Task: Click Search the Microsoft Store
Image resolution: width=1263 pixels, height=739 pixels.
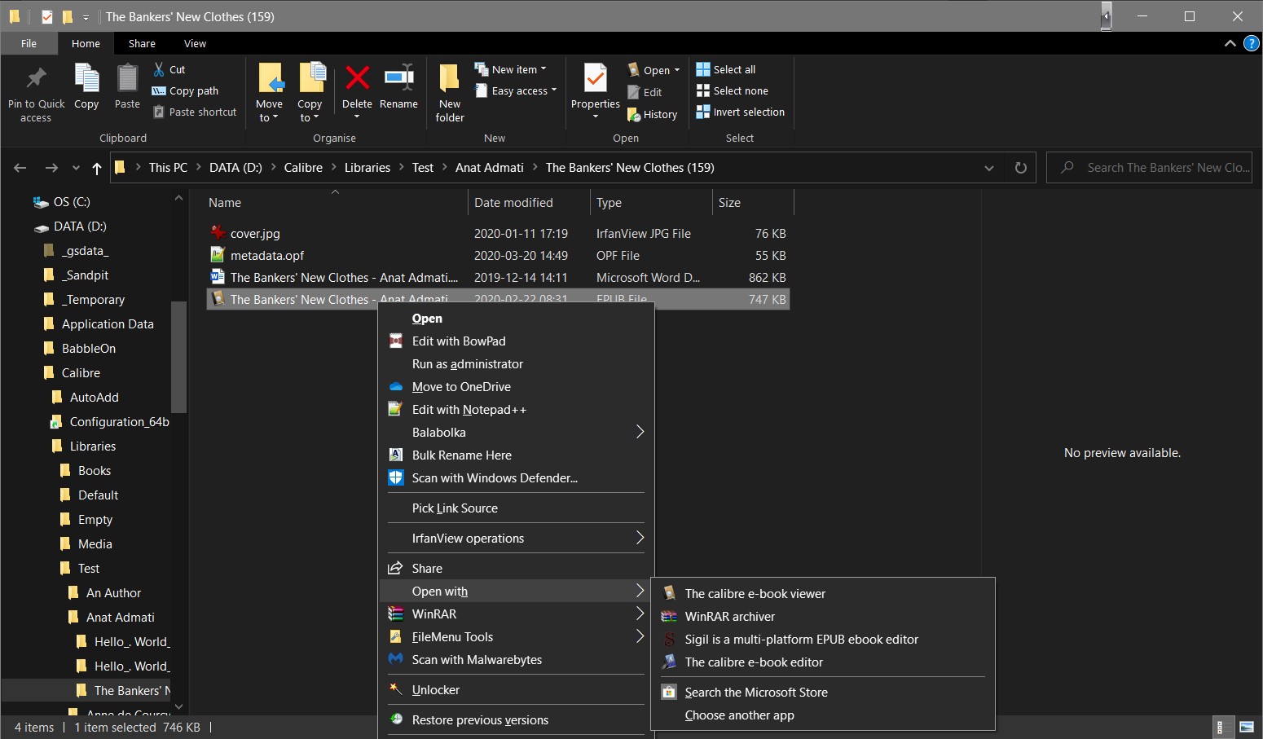Action: pos(823,693)
